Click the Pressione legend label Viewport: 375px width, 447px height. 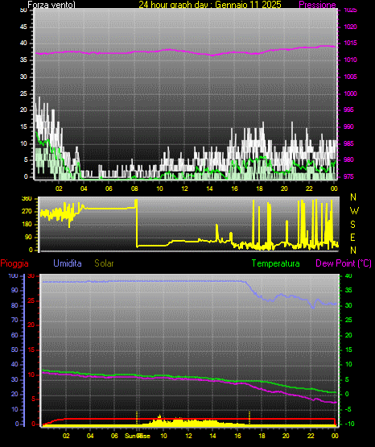[x=317, y=5]
